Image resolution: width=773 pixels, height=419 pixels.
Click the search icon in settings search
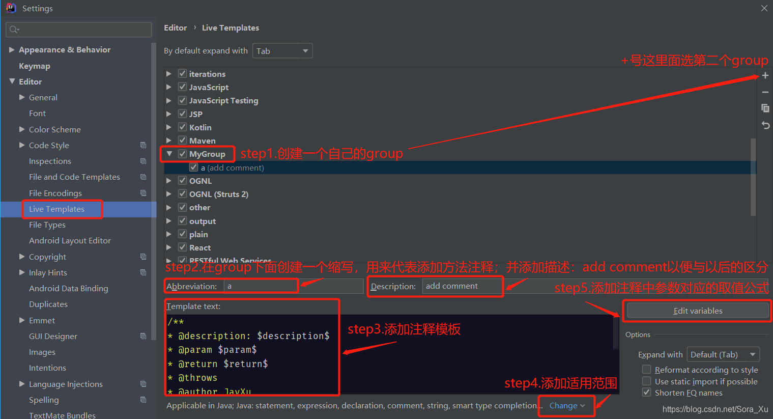[14, 30]
